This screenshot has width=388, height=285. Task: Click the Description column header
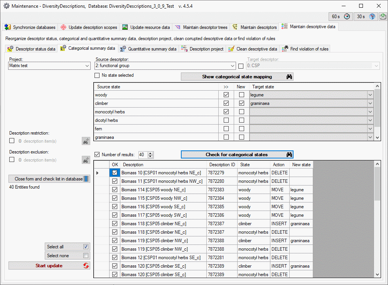tap(163, 165)
